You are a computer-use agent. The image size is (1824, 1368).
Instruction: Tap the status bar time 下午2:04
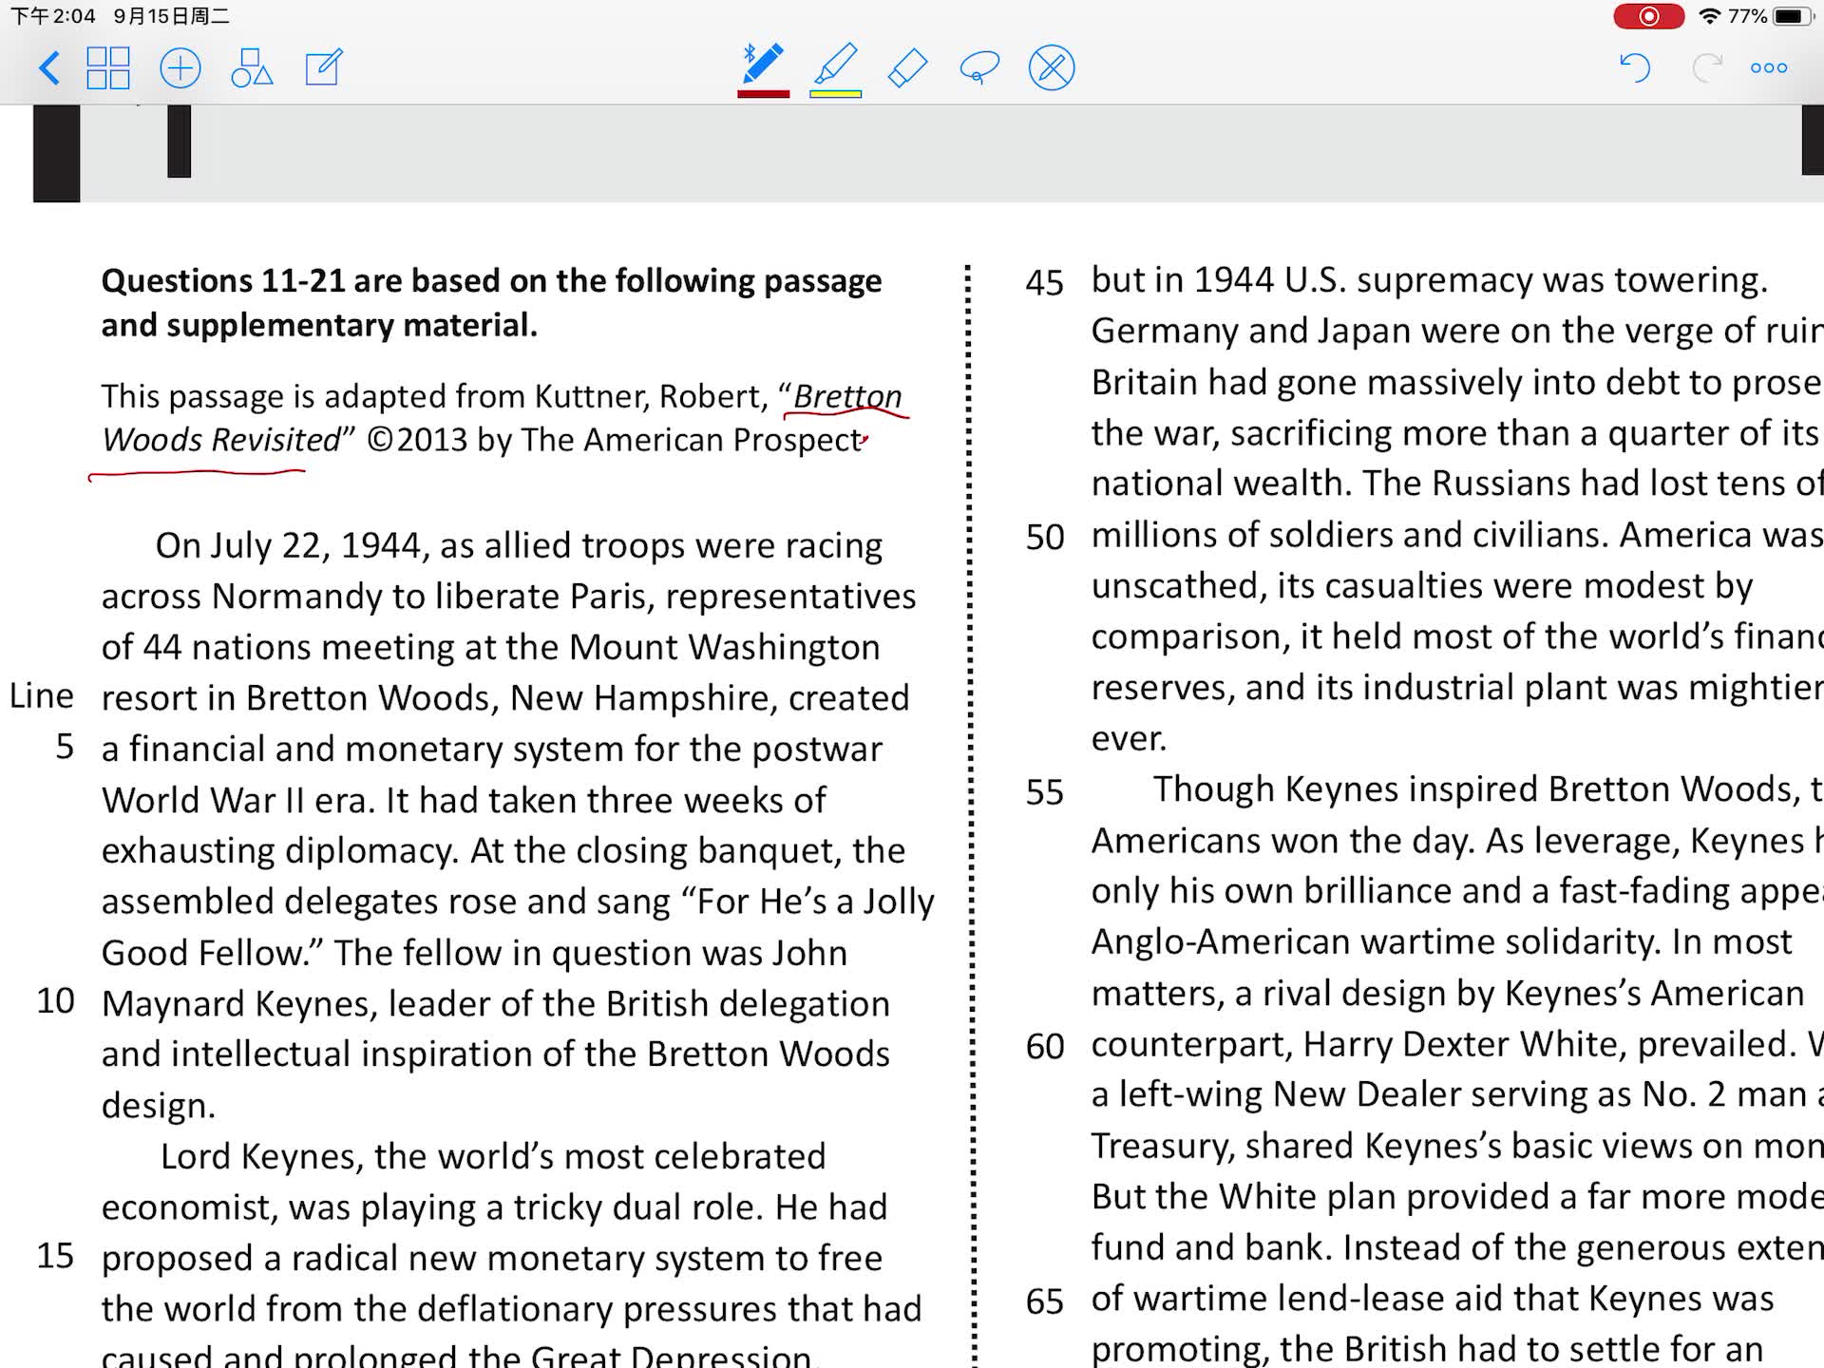pos(53,16)
